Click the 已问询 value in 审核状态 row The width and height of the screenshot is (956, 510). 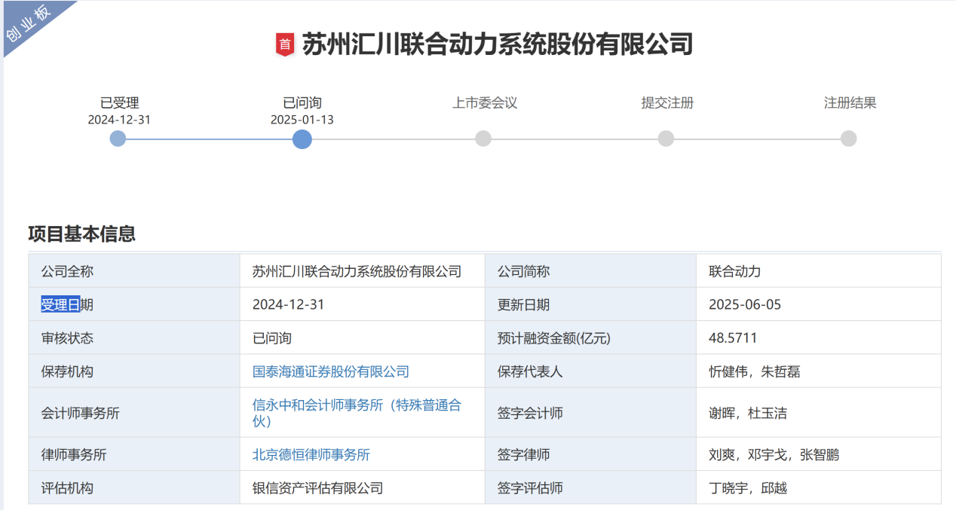click(363, 337)
